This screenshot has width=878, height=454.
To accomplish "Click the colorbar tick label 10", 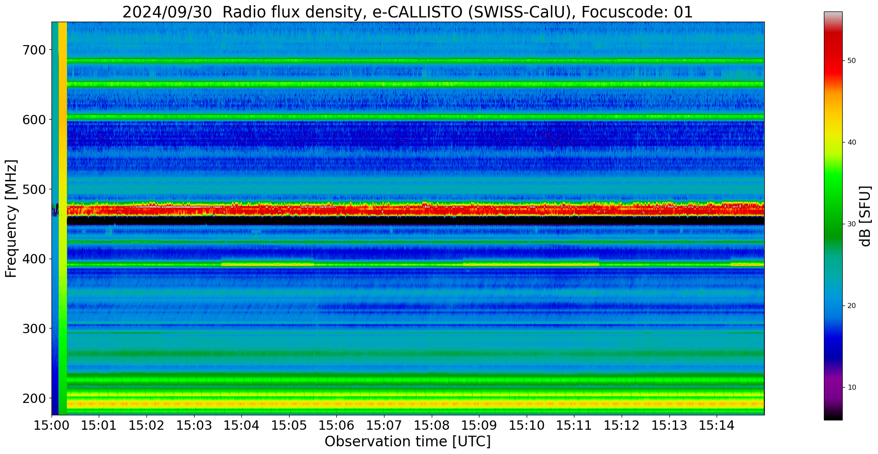I will (852, 388).
